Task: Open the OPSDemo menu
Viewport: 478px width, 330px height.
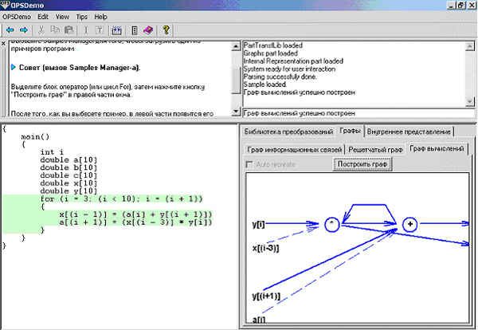Action: pos(17,17)
